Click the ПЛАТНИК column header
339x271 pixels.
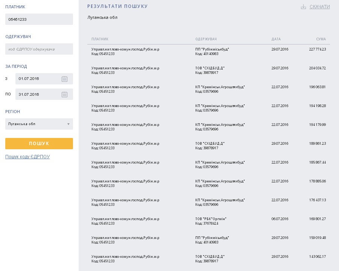pyautogui.click(x=100, y=39)
